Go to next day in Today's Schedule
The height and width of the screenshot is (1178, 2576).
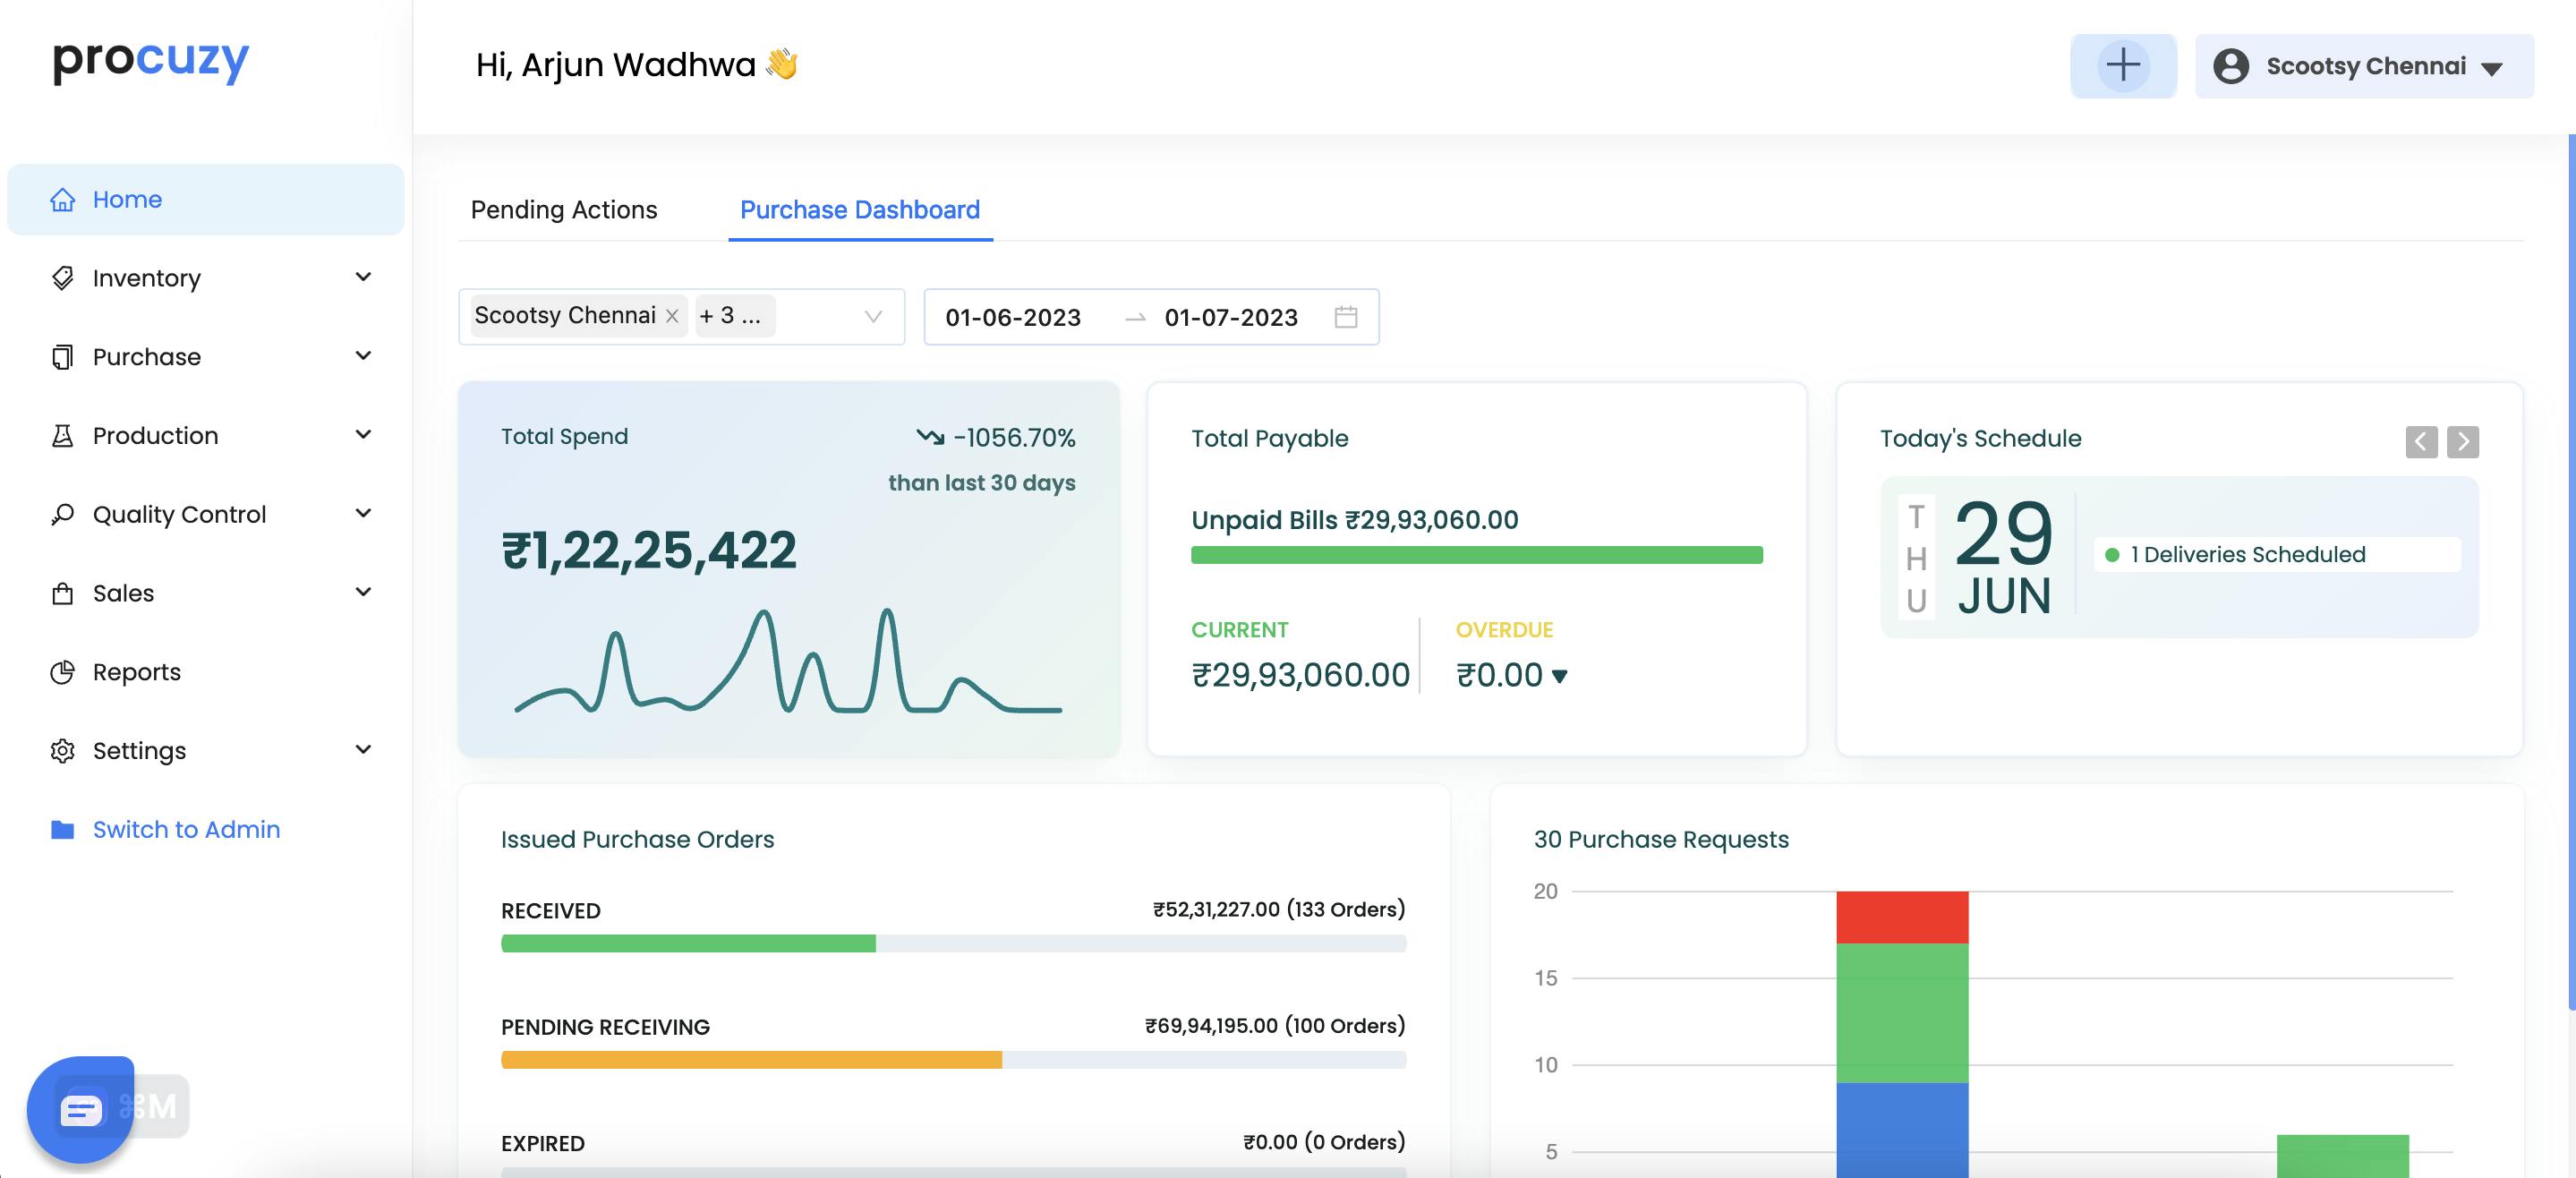click(x=2462, y=441)
